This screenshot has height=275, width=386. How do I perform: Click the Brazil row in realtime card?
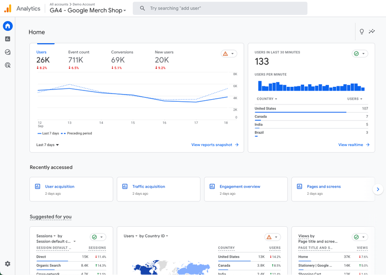tap(311, 133)
